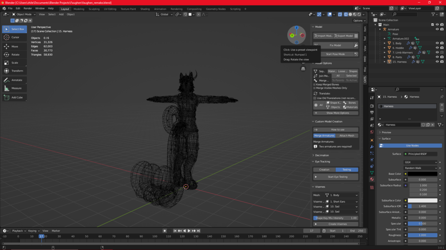Click the Start Pose Mode button
Screen dimensions: 446x250
pos(335,54)
